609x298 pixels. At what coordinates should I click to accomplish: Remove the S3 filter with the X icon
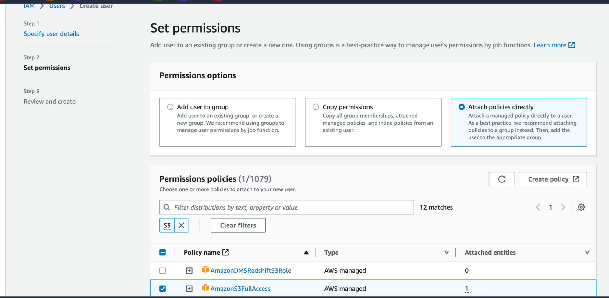(181, 225)
